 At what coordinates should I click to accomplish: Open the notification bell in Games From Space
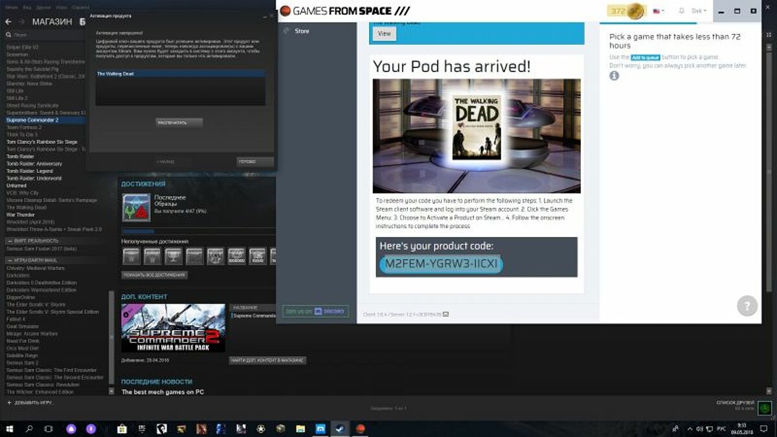point(681,11)
